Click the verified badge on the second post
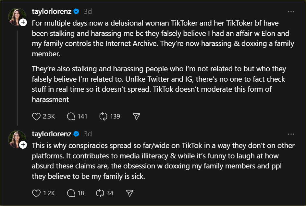This screenshot has height=206, width=306. pyautogui.click(x=77, y=134)
